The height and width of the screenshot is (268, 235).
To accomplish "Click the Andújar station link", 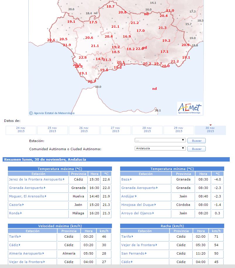I will (128, 197).
